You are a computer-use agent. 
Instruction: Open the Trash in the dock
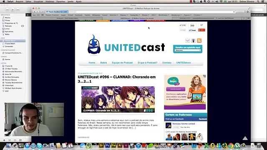pos(259,145)
